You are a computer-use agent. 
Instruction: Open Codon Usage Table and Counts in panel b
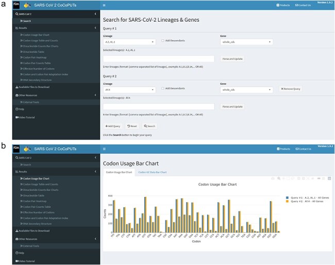point(39,184)
